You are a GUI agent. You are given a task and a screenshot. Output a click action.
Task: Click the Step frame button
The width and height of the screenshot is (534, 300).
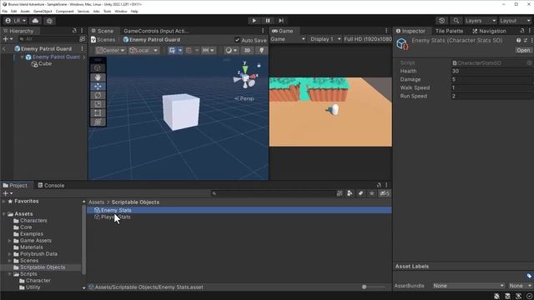(281, 20)
